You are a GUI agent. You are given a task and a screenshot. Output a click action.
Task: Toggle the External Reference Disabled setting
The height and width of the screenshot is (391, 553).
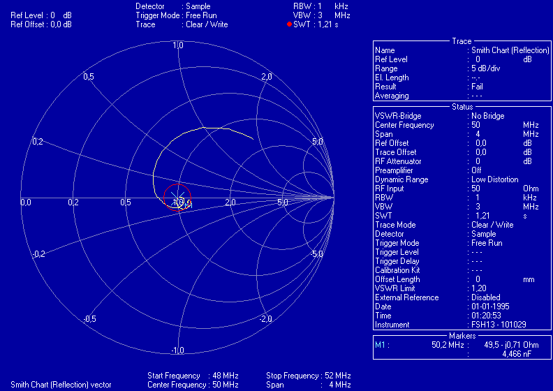pos(486,297)
